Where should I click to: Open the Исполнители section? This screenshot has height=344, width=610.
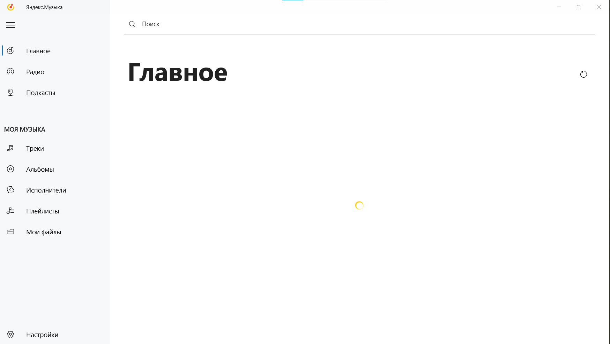click(55, 190)
